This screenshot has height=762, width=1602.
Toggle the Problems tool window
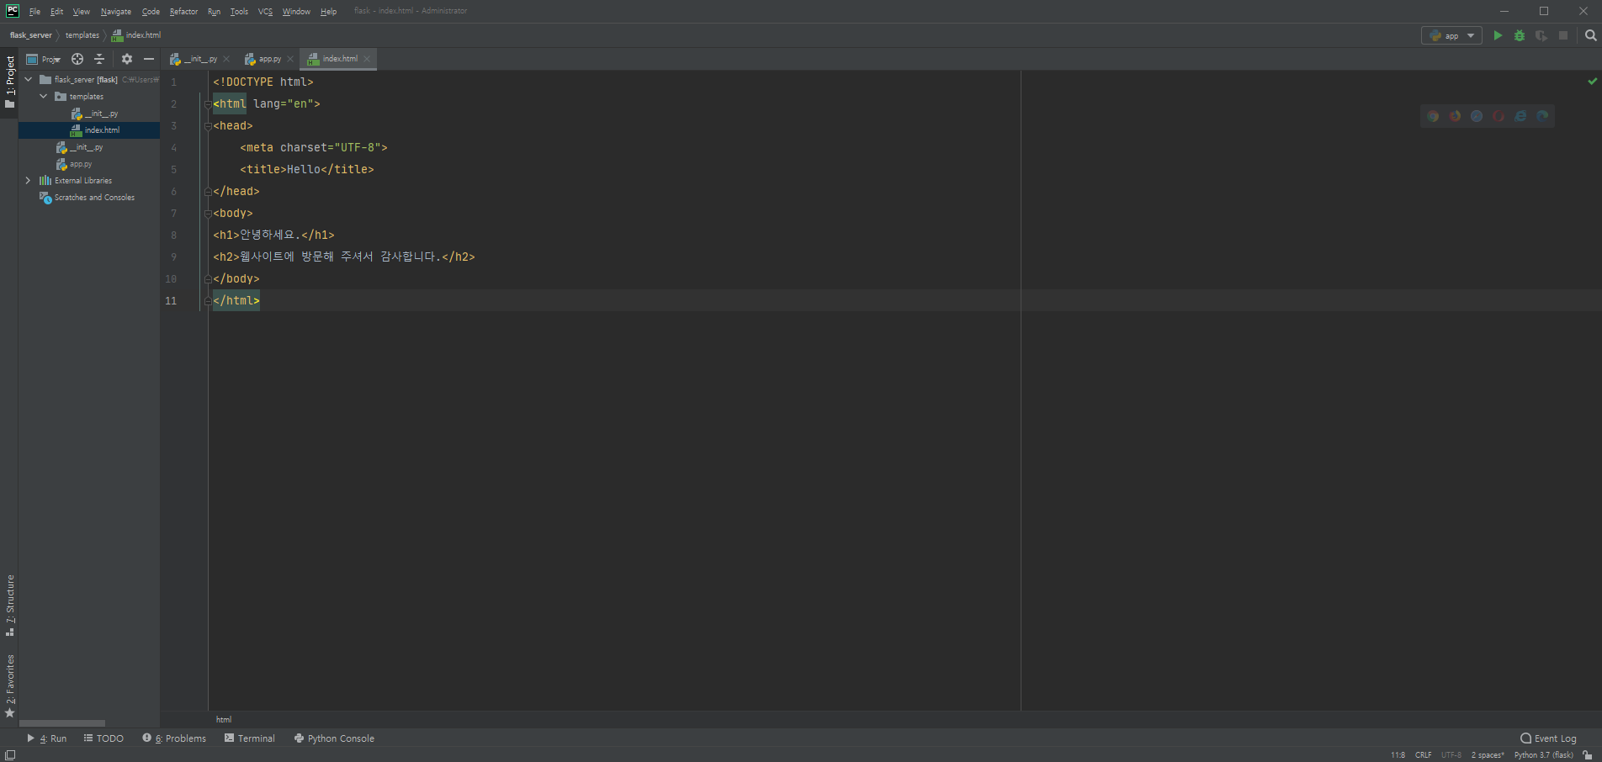point(174,738)
